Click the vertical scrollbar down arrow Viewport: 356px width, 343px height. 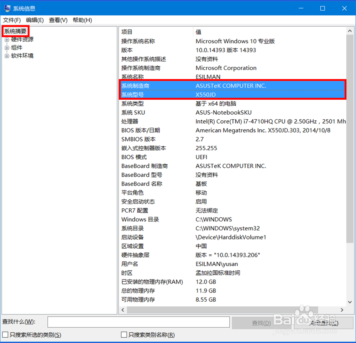350,302
